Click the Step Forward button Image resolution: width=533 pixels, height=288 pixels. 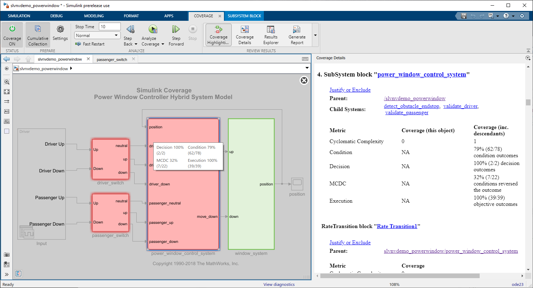pos(176,30)
